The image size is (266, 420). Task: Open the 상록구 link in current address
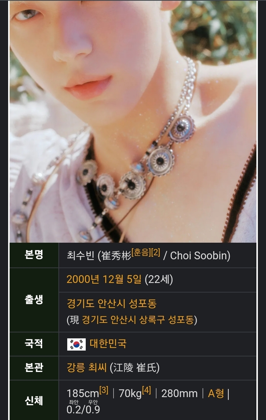(x=152, y=320)
